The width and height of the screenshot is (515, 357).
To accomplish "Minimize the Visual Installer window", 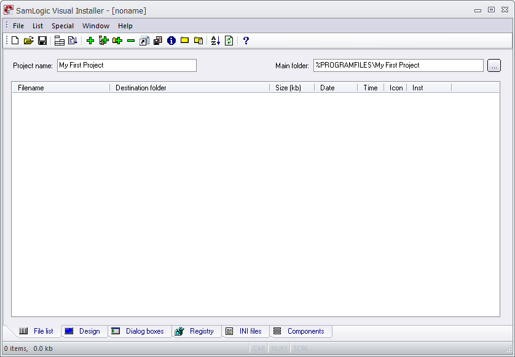I will pyautogui.click(x=478, y=10).
